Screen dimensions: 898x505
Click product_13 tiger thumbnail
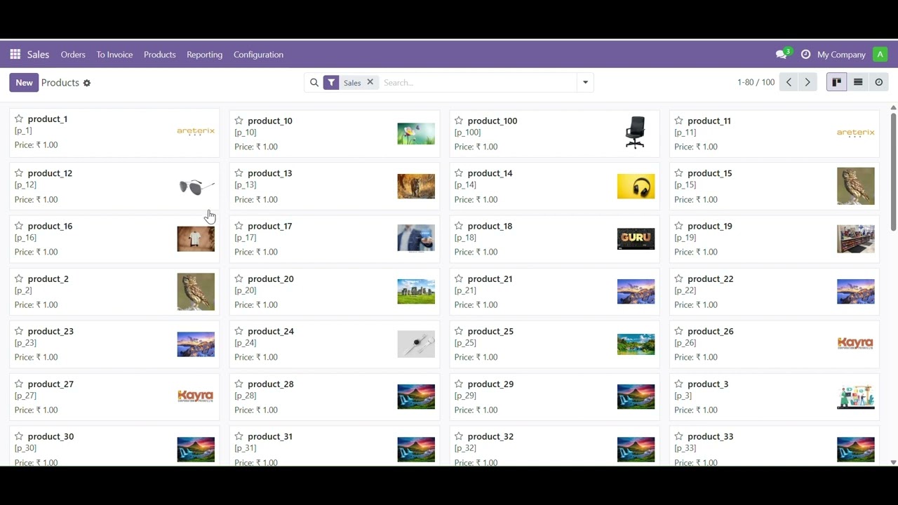pos(416,187)
